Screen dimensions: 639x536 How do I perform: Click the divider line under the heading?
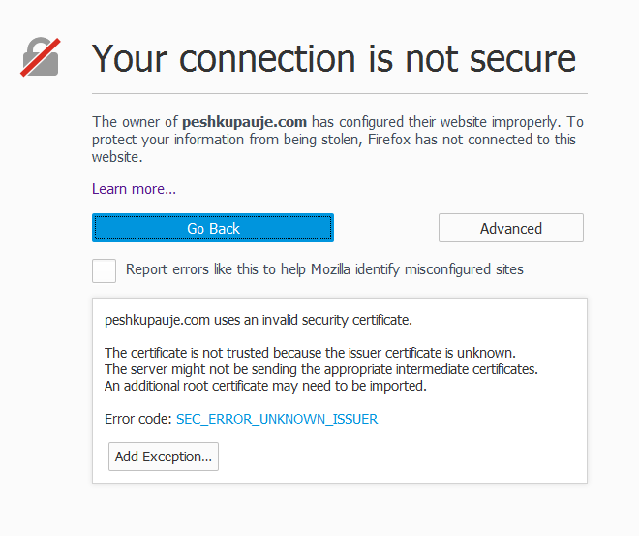point(339,94)
